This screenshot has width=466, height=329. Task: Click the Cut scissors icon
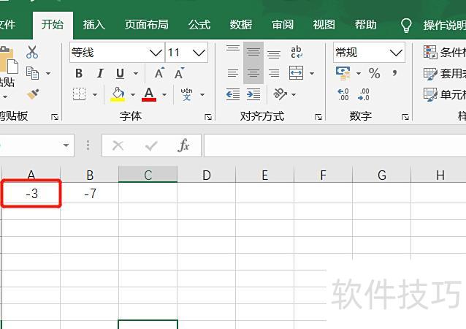[x=32, y=52]
